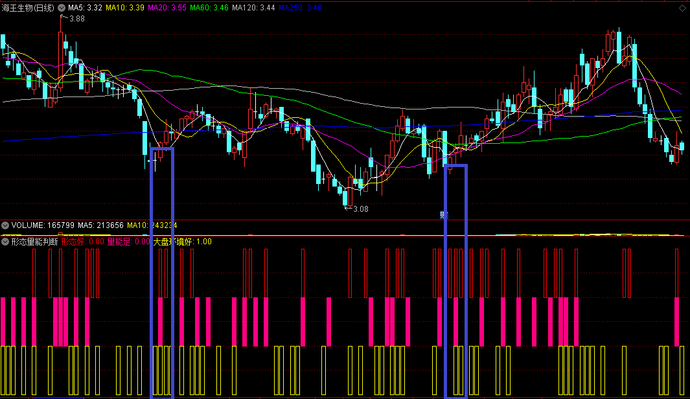Select the yellow MA10: 3.39 label
The height and width of the screenshot is (399, 690).
(x=125, y=8)
